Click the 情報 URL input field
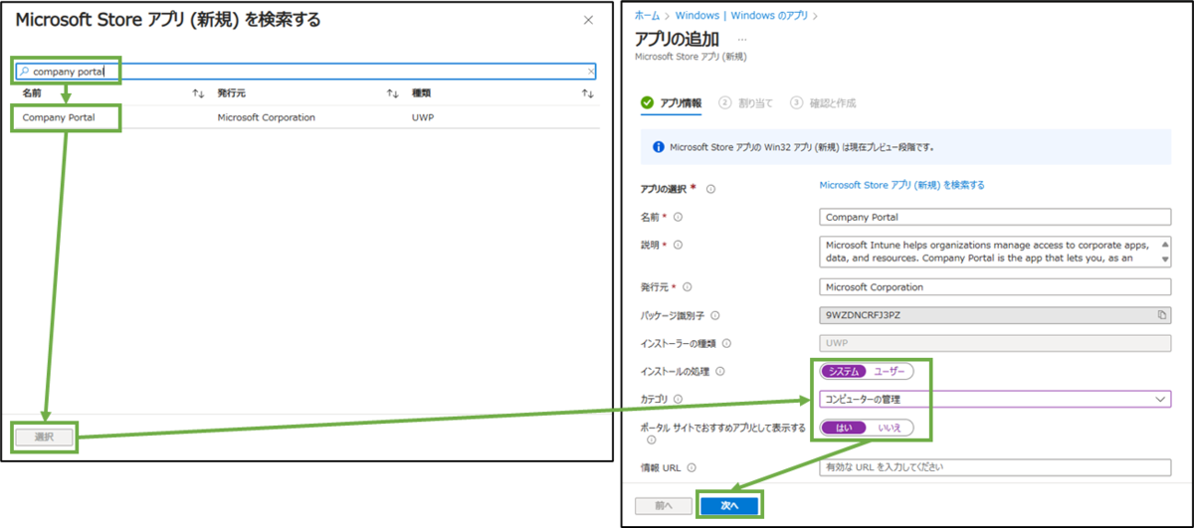 (995, 467)
